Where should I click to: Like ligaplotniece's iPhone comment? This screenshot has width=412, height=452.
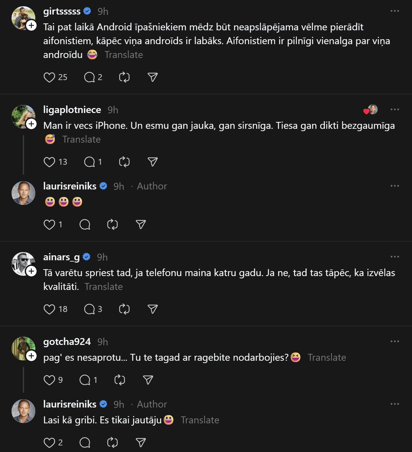tap(49, 162)
